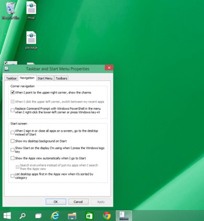Open File Explorer from the taskbar
Screen dimensions: 204x221
coord(72,216)
